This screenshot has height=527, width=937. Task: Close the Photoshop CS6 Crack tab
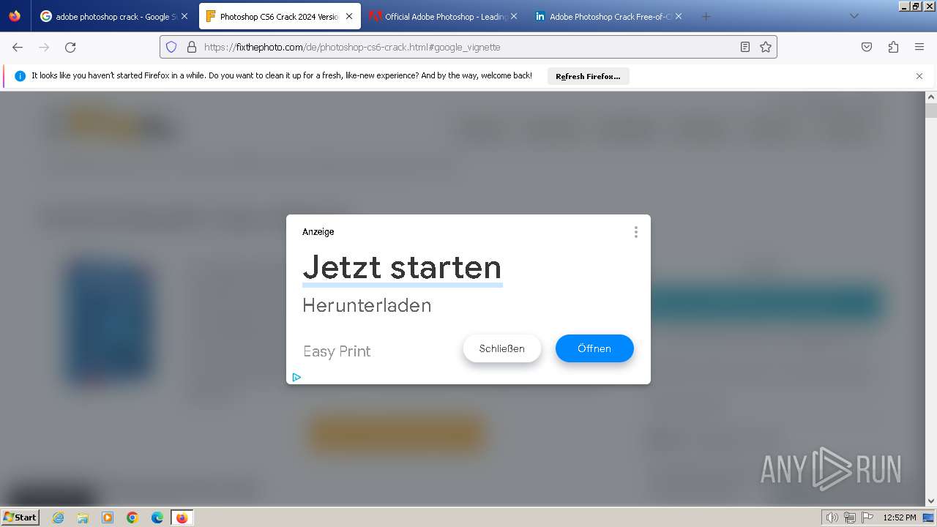[x=349, y=16]
